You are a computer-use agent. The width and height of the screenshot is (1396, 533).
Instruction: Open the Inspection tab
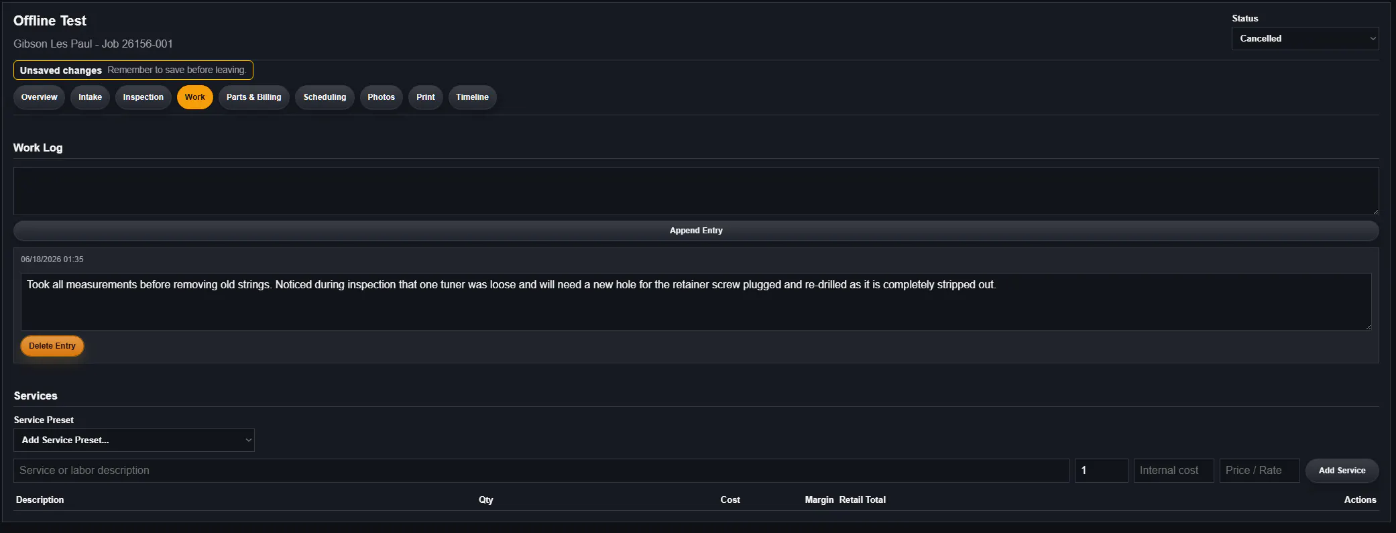pyautogui.click(x=143, y=97)
